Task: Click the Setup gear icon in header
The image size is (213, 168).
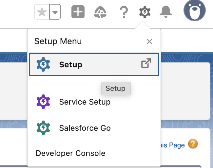Action: [x=145, y=12]
